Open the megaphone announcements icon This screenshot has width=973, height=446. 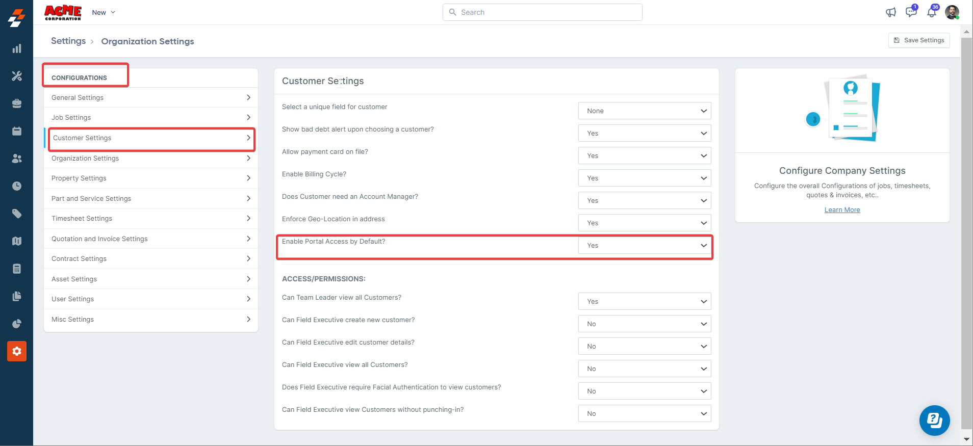(x=890, y=12)
